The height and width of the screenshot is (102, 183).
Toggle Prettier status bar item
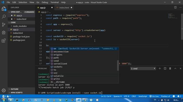pos(166,96)
